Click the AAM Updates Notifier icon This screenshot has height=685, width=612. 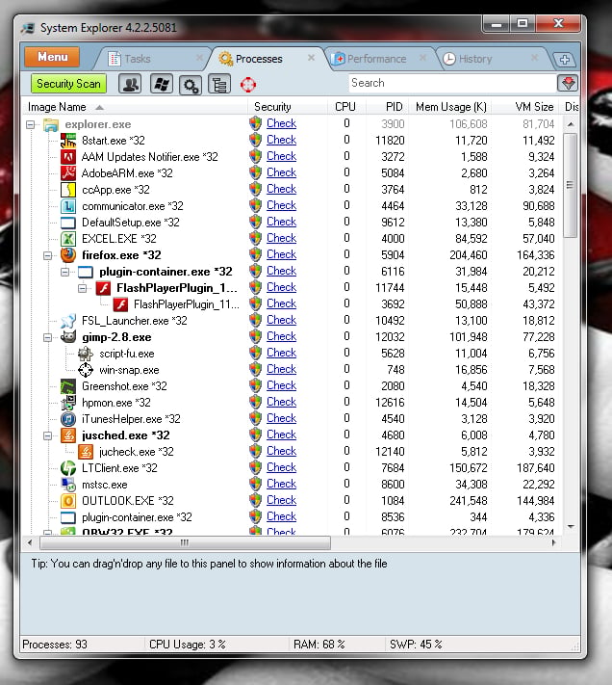click(68, 157)
